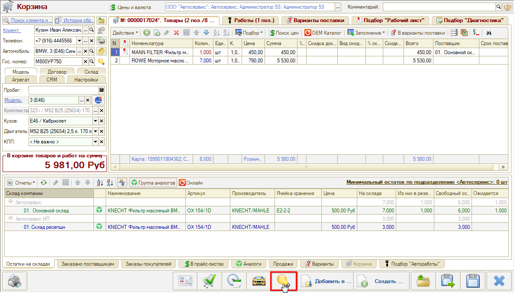This screenshot has height=293, width=514.
Task: Delete the row using the red X icon
Action: point(176,33)
